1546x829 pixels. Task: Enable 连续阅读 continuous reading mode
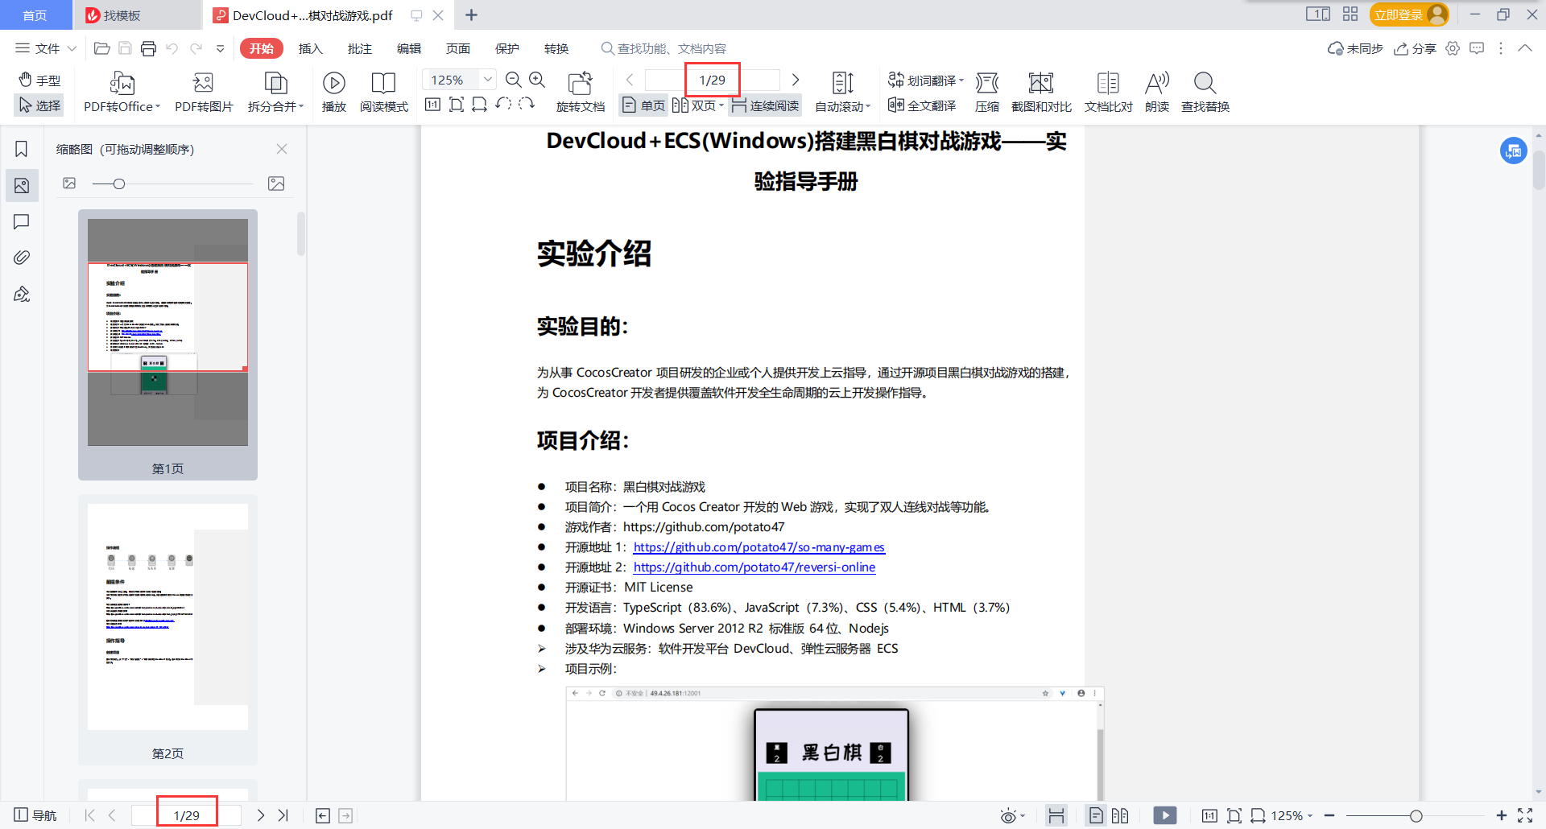point(764,105)
